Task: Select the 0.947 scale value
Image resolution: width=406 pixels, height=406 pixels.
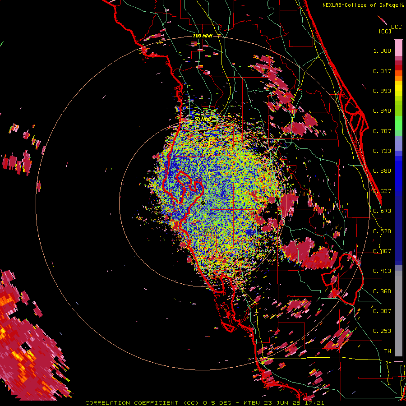Action: [382, 71]
